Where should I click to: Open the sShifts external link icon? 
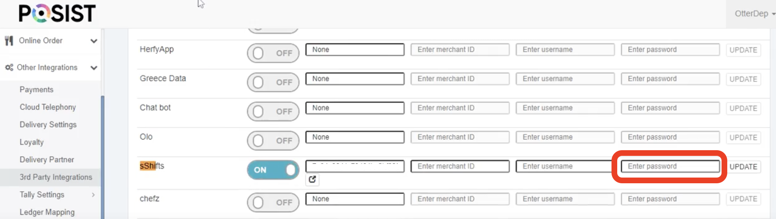click(312, 179)
